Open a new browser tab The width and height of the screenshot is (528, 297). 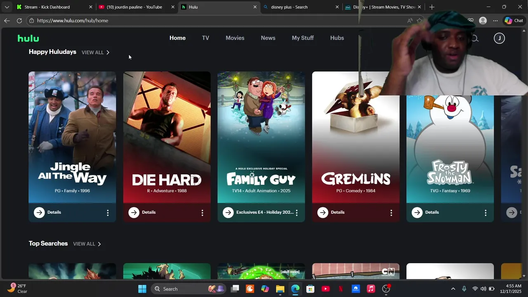(431, 7)
